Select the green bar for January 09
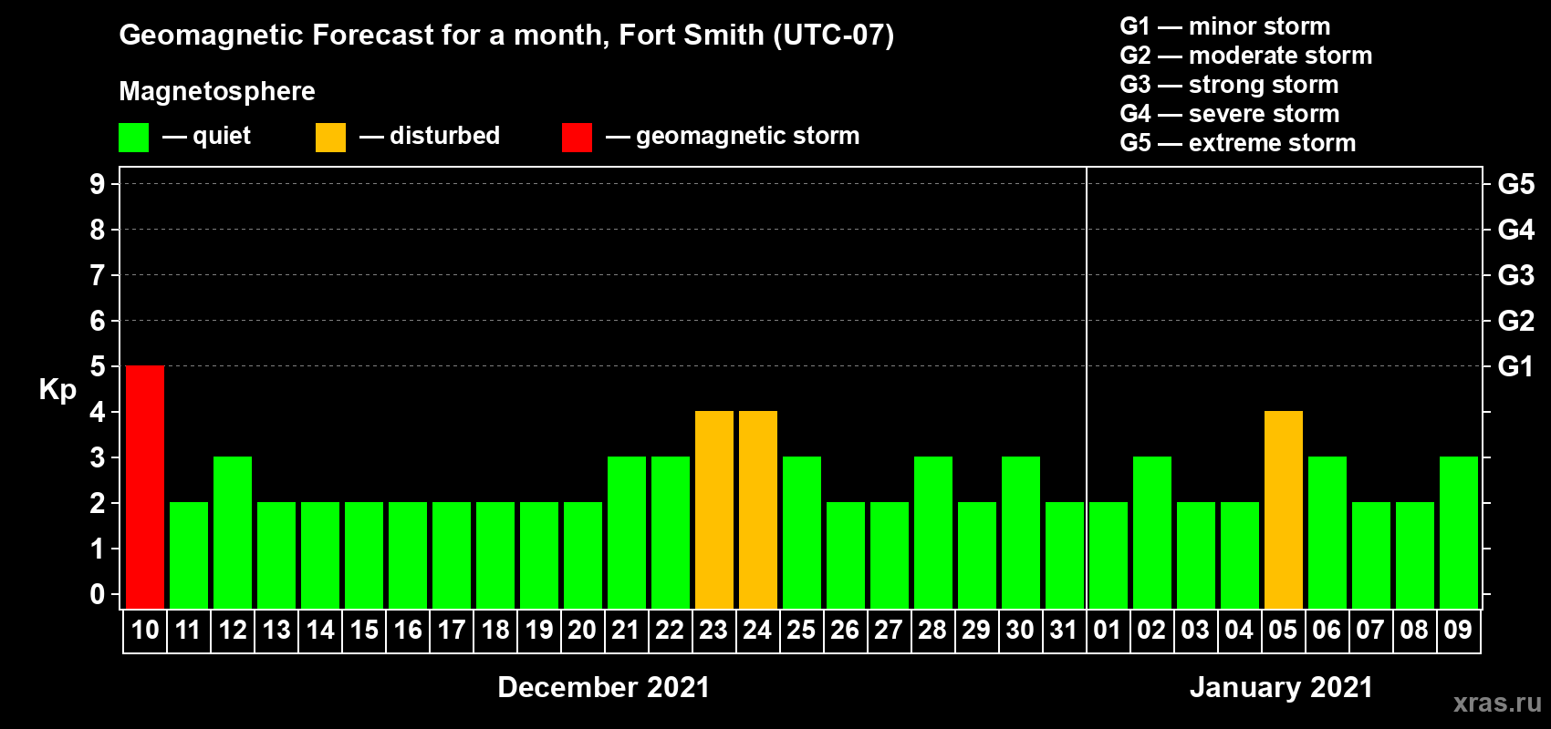The height and width of the screenshot is (729, 1551). (x=1459, y=532)
